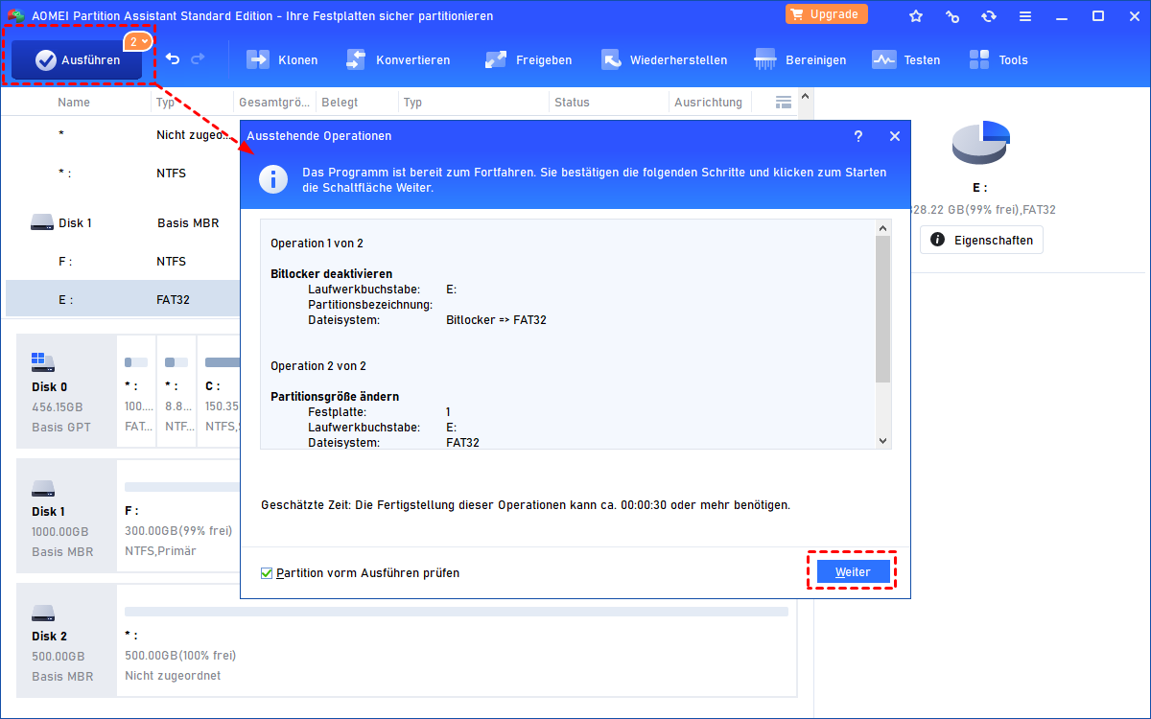Click the Belegt column header

(x=341, y=102)
